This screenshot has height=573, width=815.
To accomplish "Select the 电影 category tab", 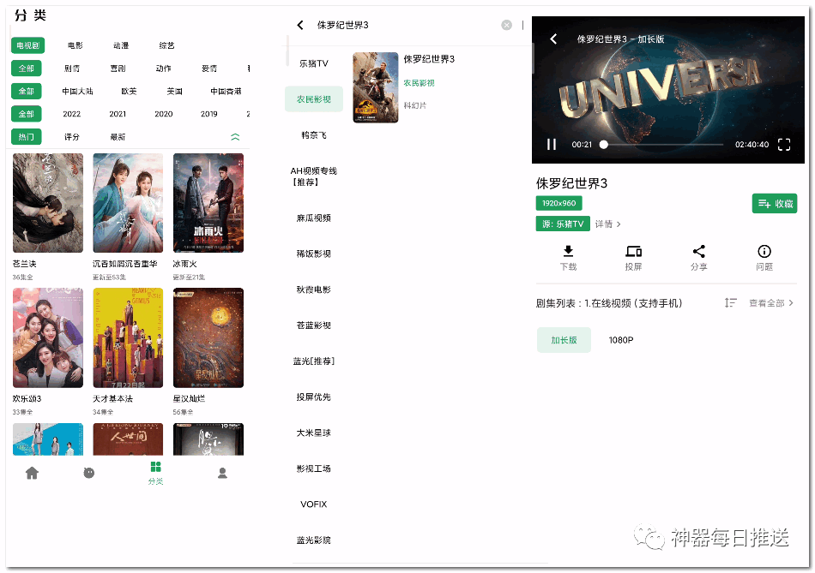I will tap(75, 45).
